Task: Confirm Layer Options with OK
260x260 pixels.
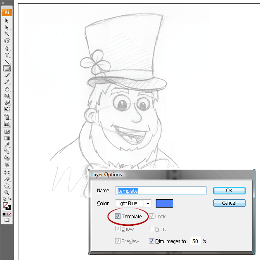Action: 229,191
